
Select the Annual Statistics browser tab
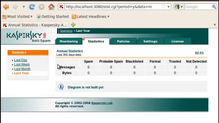point(35,25)
